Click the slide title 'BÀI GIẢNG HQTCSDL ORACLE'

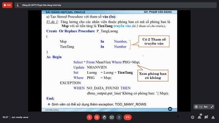coord(65,12)
